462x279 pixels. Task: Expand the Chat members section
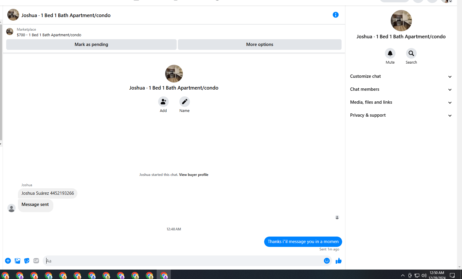pos(401,89)
